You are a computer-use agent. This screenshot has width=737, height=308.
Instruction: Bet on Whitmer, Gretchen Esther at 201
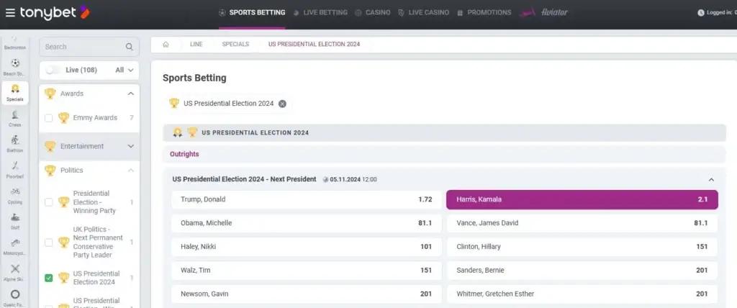pyautogui.click(x=582, y=294)
